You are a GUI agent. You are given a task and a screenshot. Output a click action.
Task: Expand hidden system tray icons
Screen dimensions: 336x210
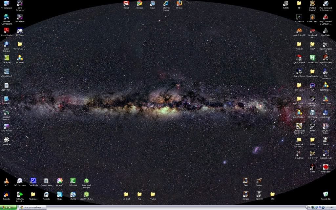point(307,207)
